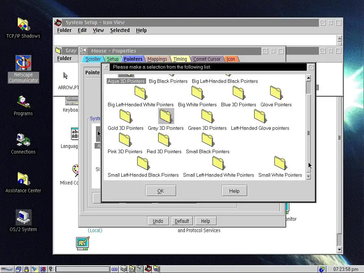Click the clock showing 07:23:58 pm
This screenshot has height=273, width=364.
coord(346,269)
